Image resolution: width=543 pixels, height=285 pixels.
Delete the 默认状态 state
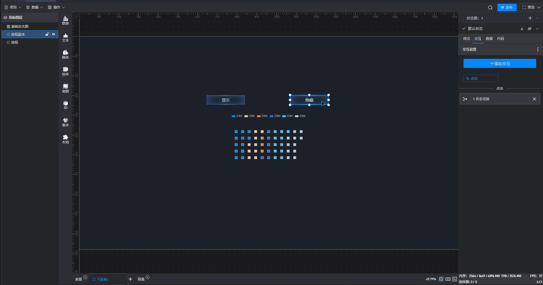click(x=537, y=29)
